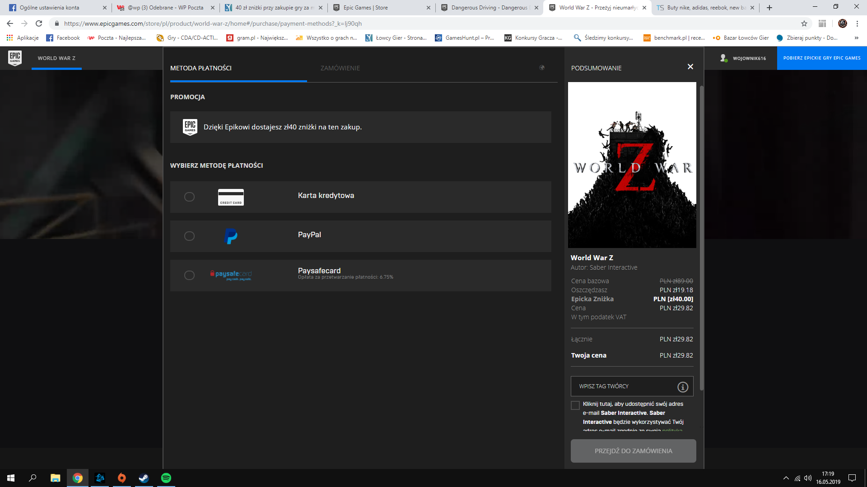Open the benchmark.pl bookmark

click(674, 38)
